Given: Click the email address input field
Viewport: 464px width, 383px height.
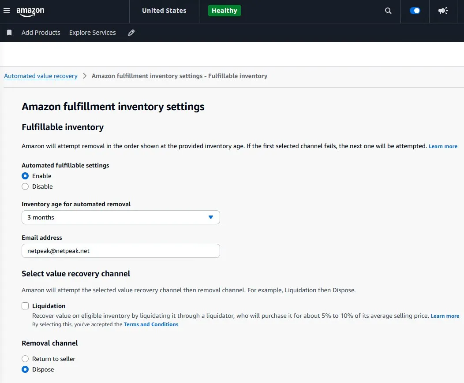Looking at the screenshot, I should click(121, 251).
